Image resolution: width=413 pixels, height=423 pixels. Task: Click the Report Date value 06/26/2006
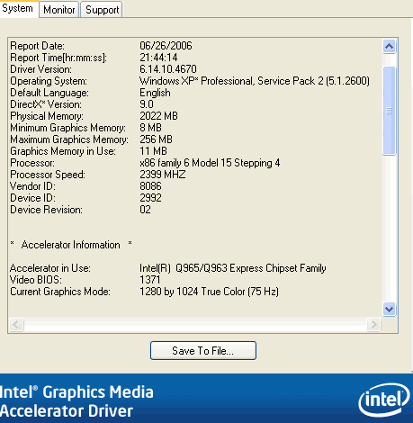(x=166, y=46)
